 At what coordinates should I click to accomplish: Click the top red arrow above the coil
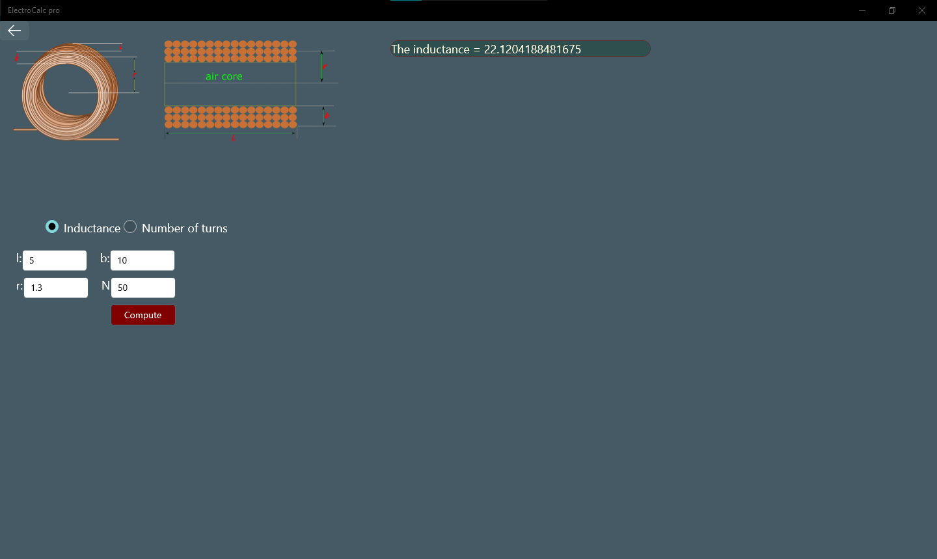[120, 47]
